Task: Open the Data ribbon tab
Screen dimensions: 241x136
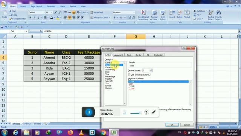Action: [x=63, y=6]
